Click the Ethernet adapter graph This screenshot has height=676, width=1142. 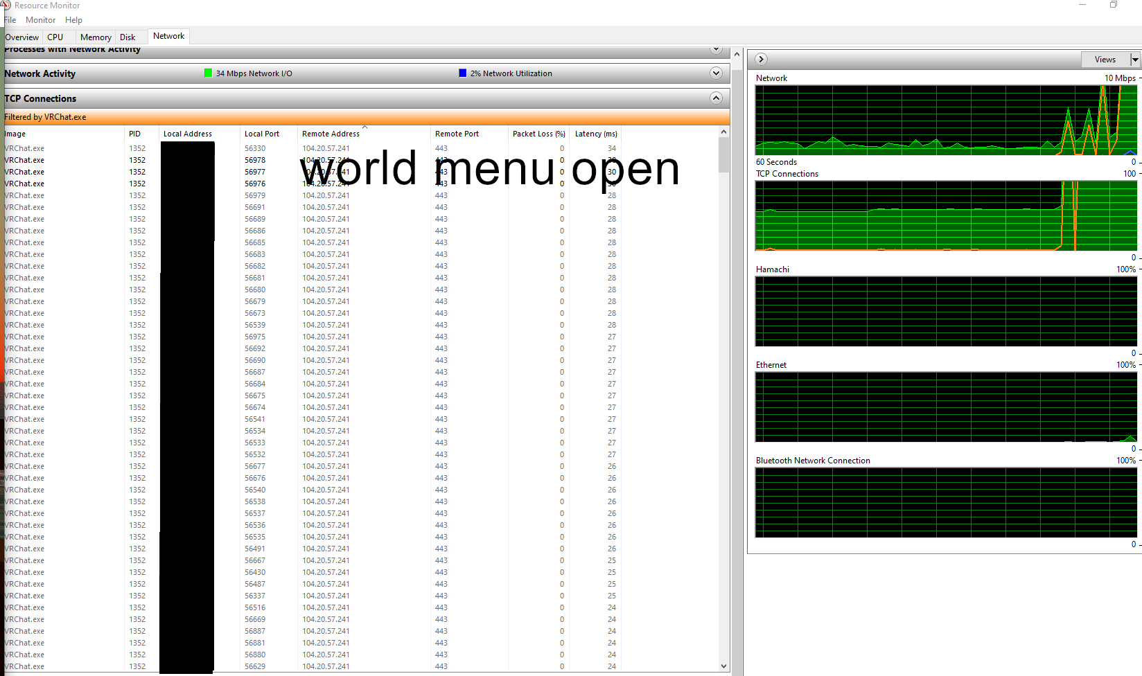point(946,407)
